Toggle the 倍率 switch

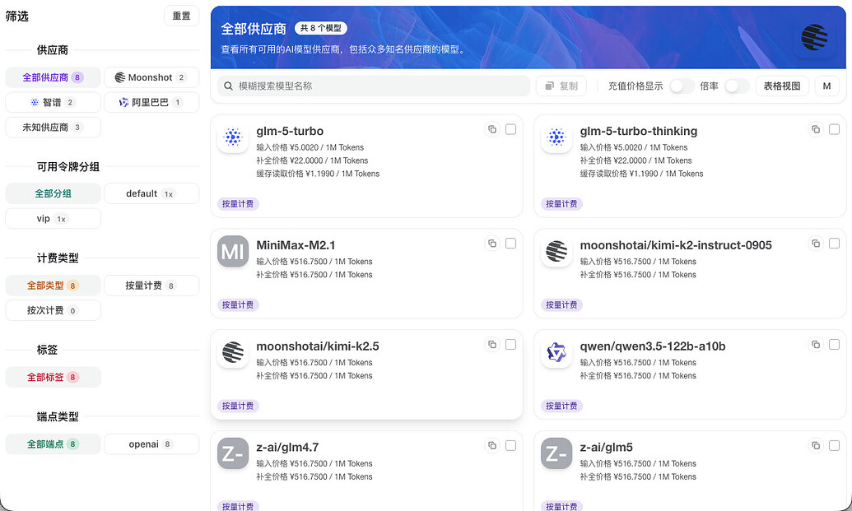(x=737, y=86)
